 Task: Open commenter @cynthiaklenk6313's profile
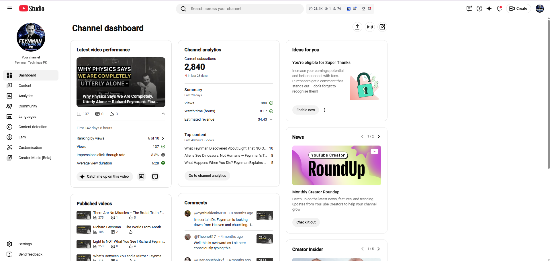coord(210,213)
